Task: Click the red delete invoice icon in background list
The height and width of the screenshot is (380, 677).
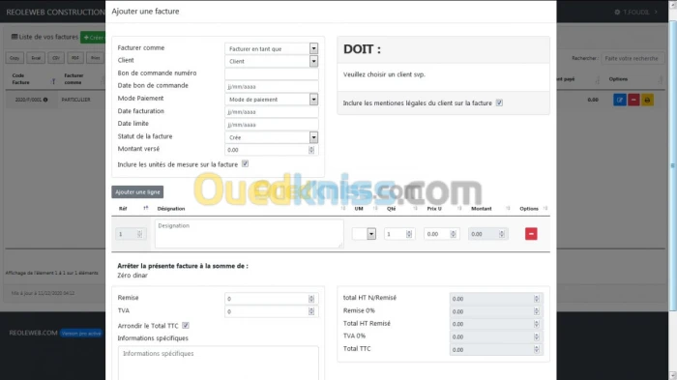Action: 633,100
